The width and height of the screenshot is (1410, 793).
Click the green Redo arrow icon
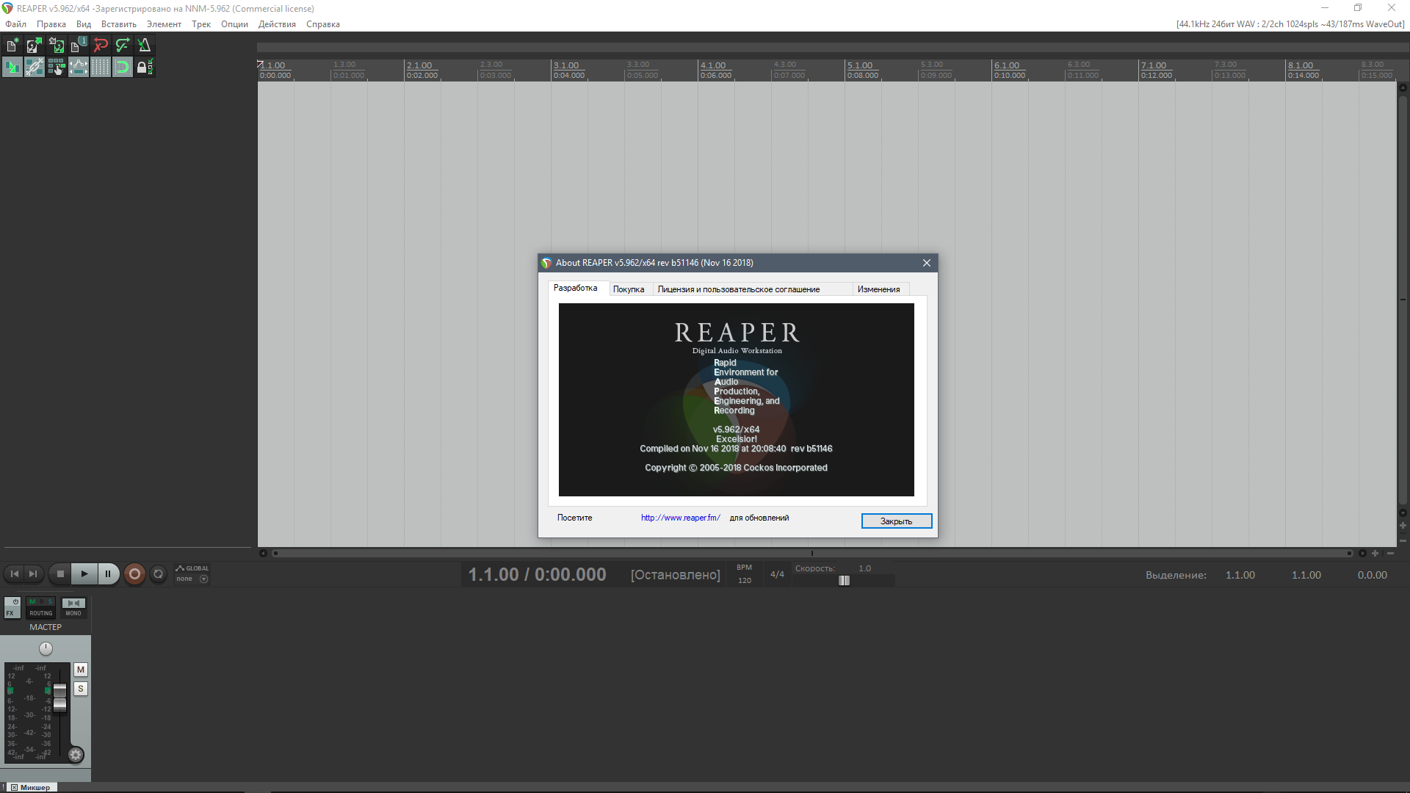pos(123,46)
